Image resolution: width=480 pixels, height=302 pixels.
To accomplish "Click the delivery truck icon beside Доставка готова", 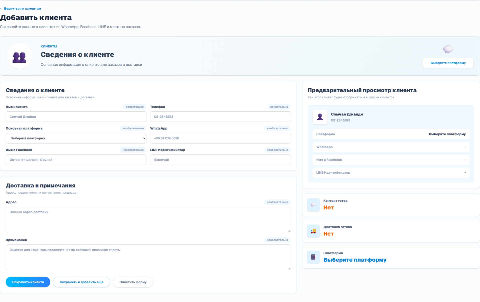I will pos(313,231).
